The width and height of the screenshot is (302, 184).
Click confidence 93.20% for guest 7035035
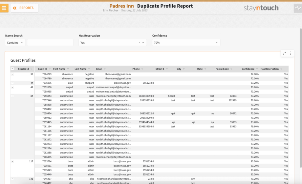click(255, 83)
